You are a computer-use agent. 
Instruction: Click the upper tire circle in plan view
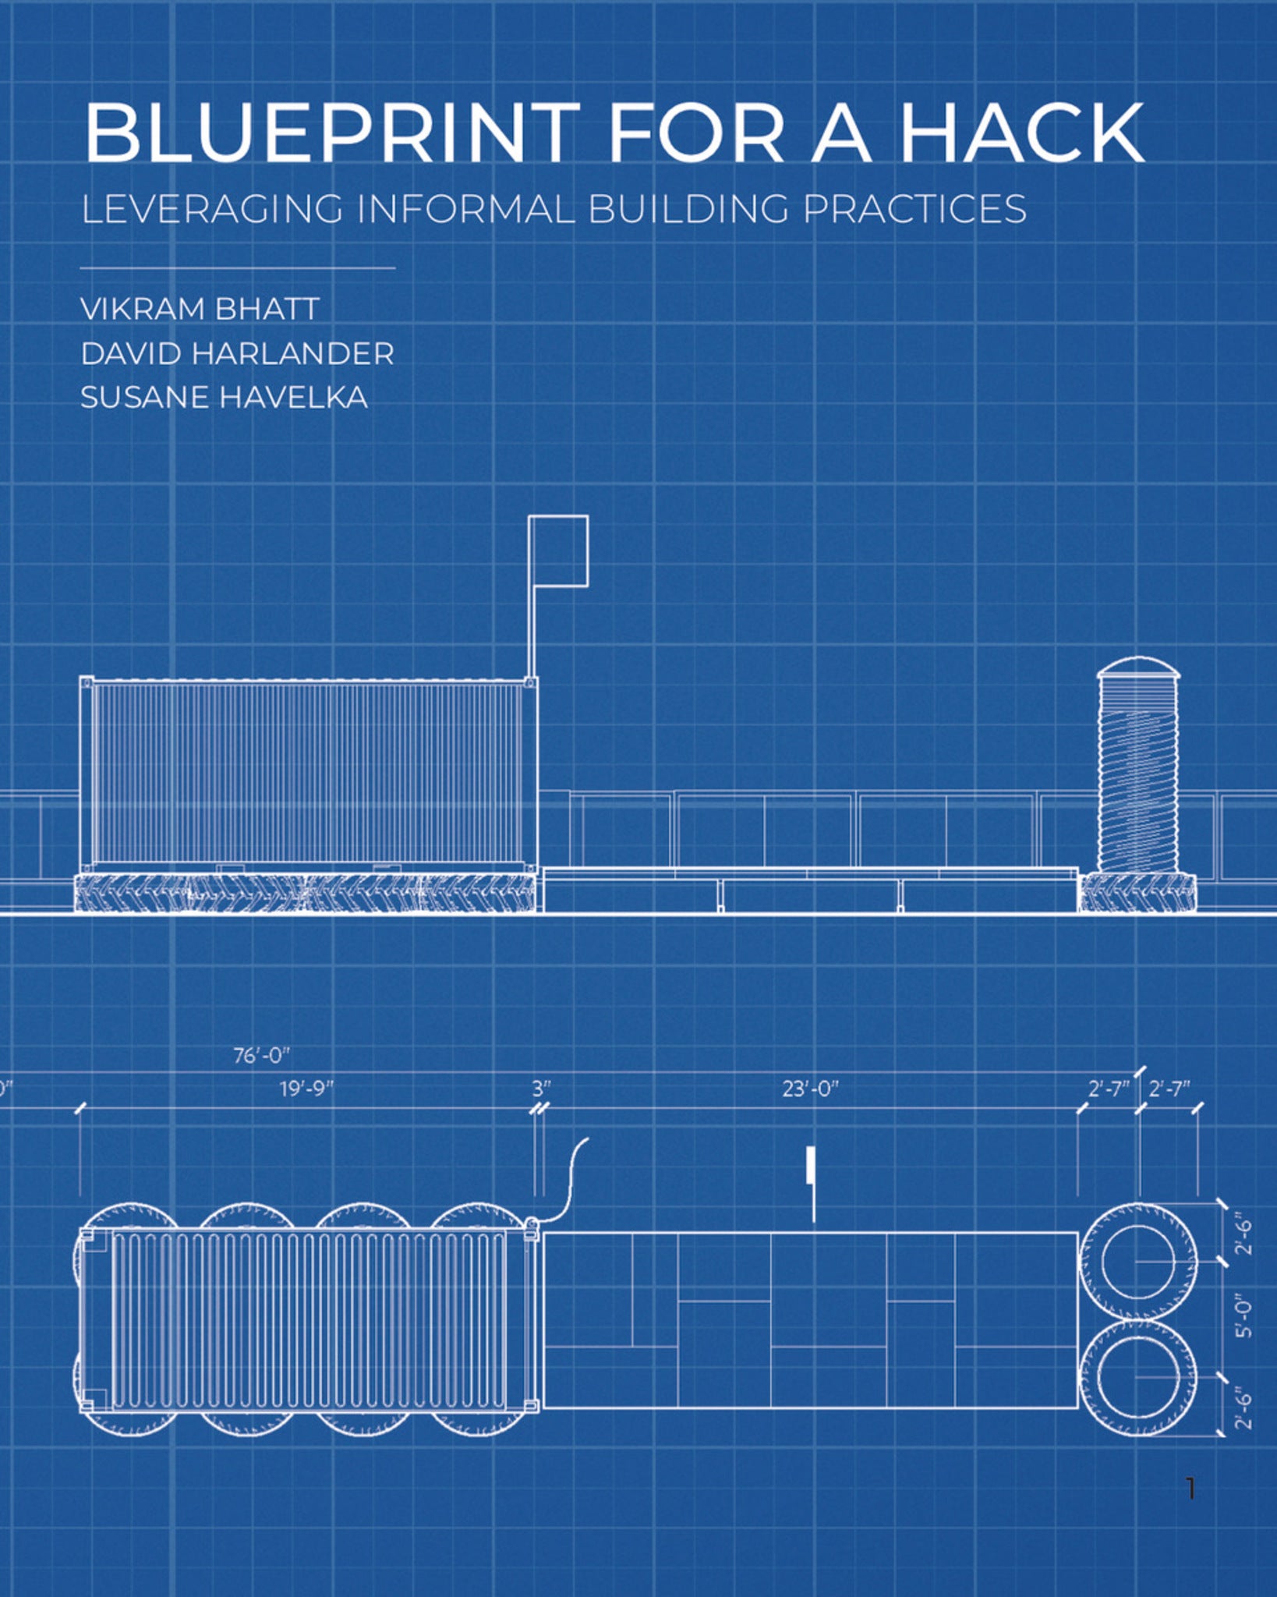pos(1137,1262)
